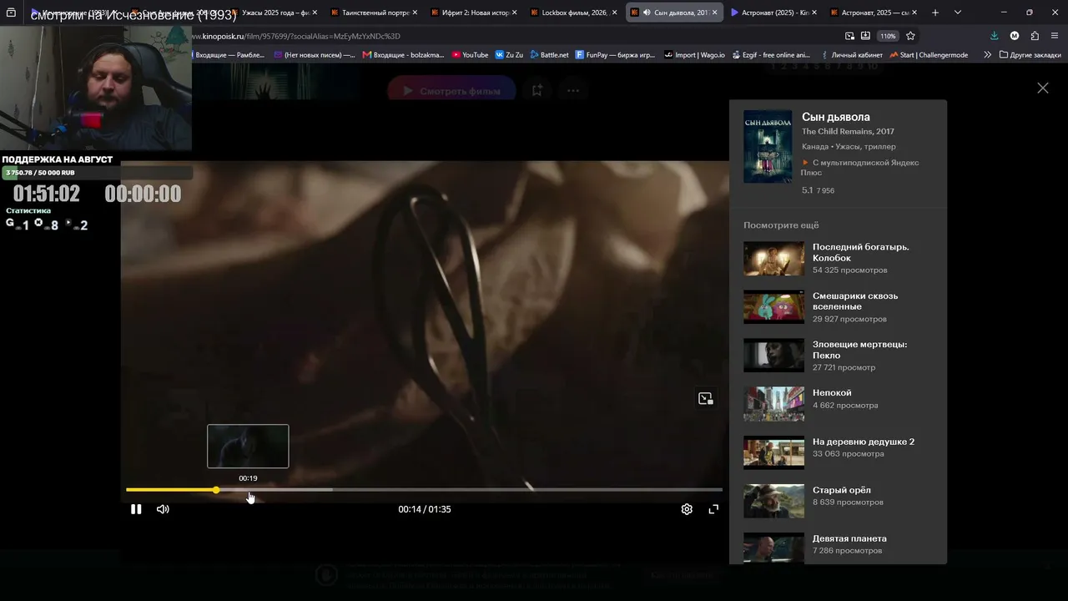Screen dimensions: 1068x601
Task: Open the (Нет новых писем) bookmark
Action: pyautogui.click(x=313, y=55)
